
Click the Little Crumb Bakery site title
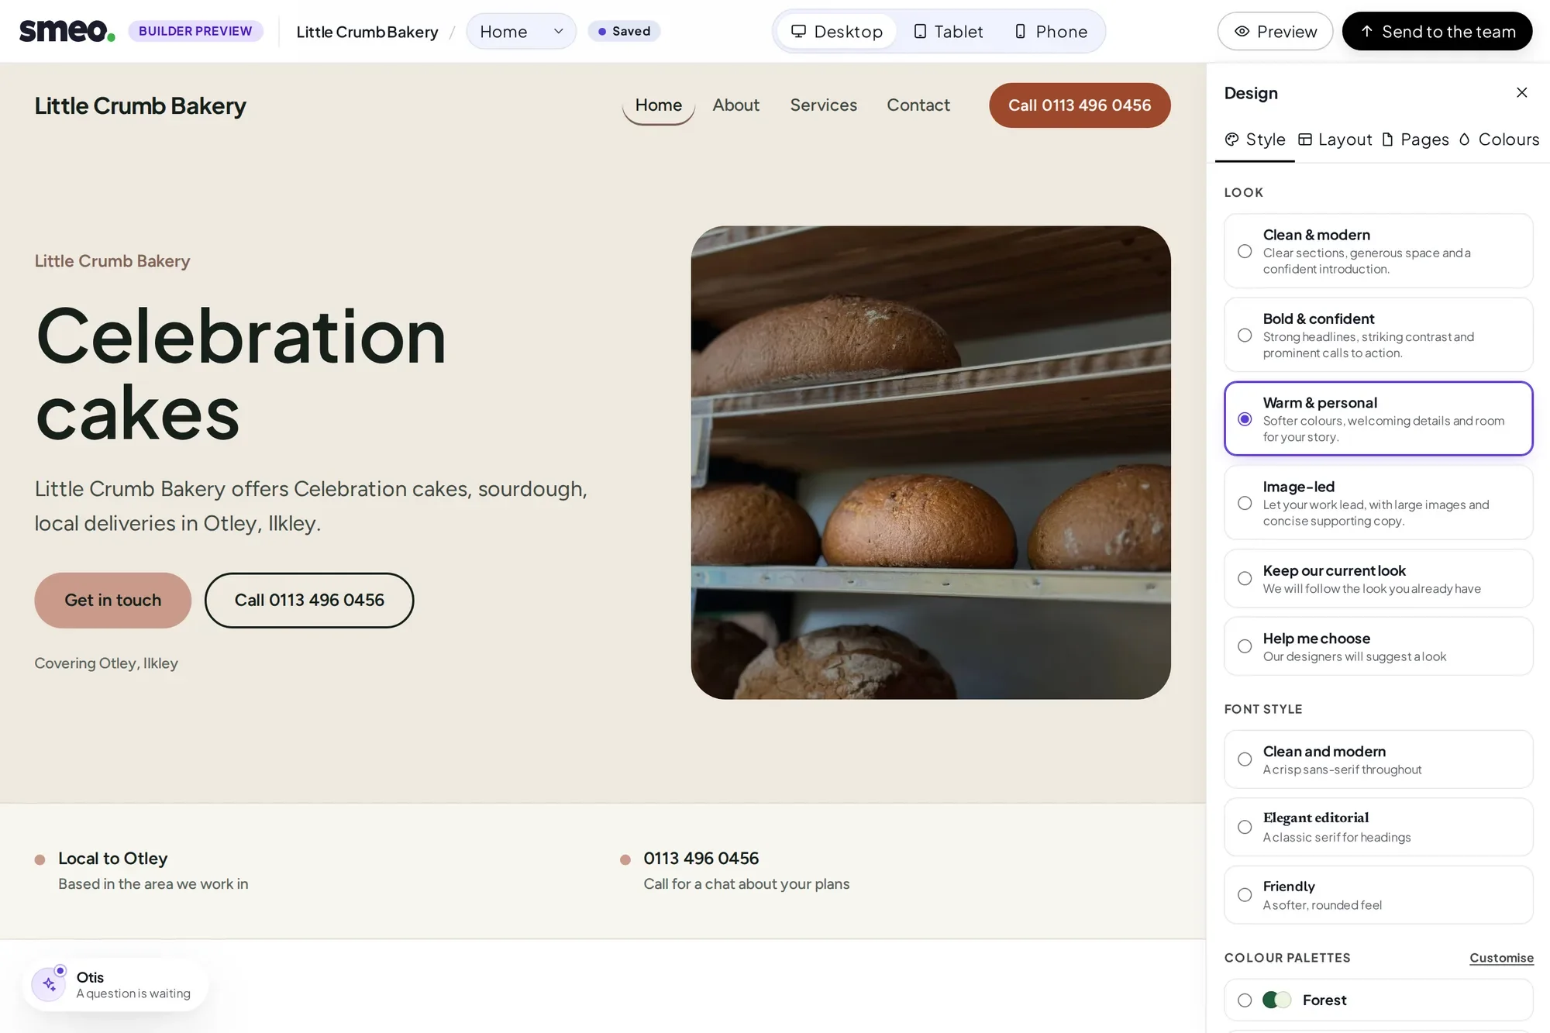[x=140, y=105]
